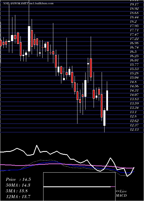Click the NSE ASHOKAMET ns1.bullkhan.com chart title
The width and height of the screenshot is (144, 201).
coord(28,3)
